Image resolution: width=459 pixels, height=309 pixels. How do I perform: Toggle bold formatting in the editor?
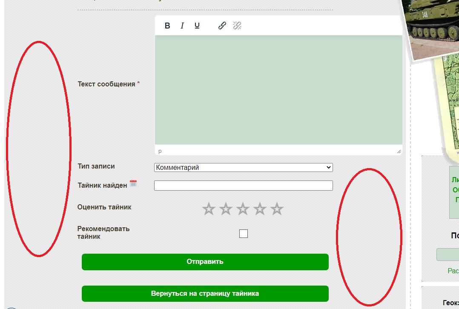point(167,26)
